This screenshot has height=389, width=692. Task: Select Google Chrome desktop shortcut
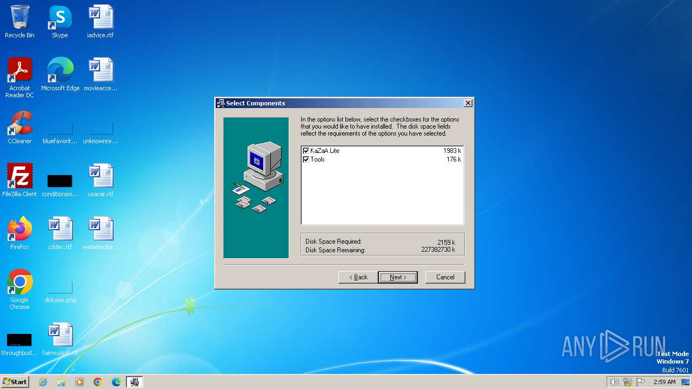click(19, 290)
